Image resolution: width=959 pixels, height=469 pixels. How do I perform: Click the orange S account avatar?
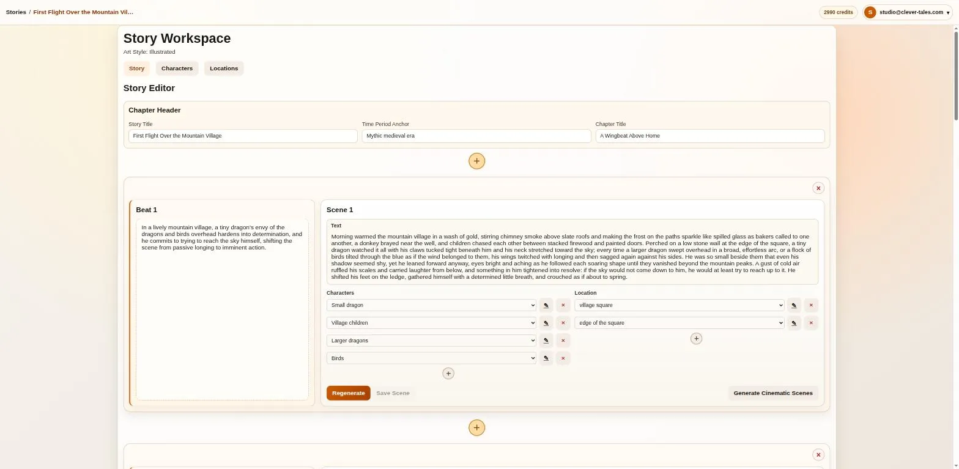[x=870, y=12]
